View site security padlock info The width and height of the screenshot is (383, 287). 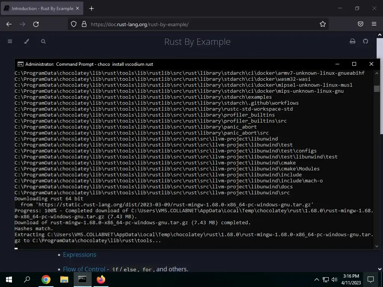84,24
